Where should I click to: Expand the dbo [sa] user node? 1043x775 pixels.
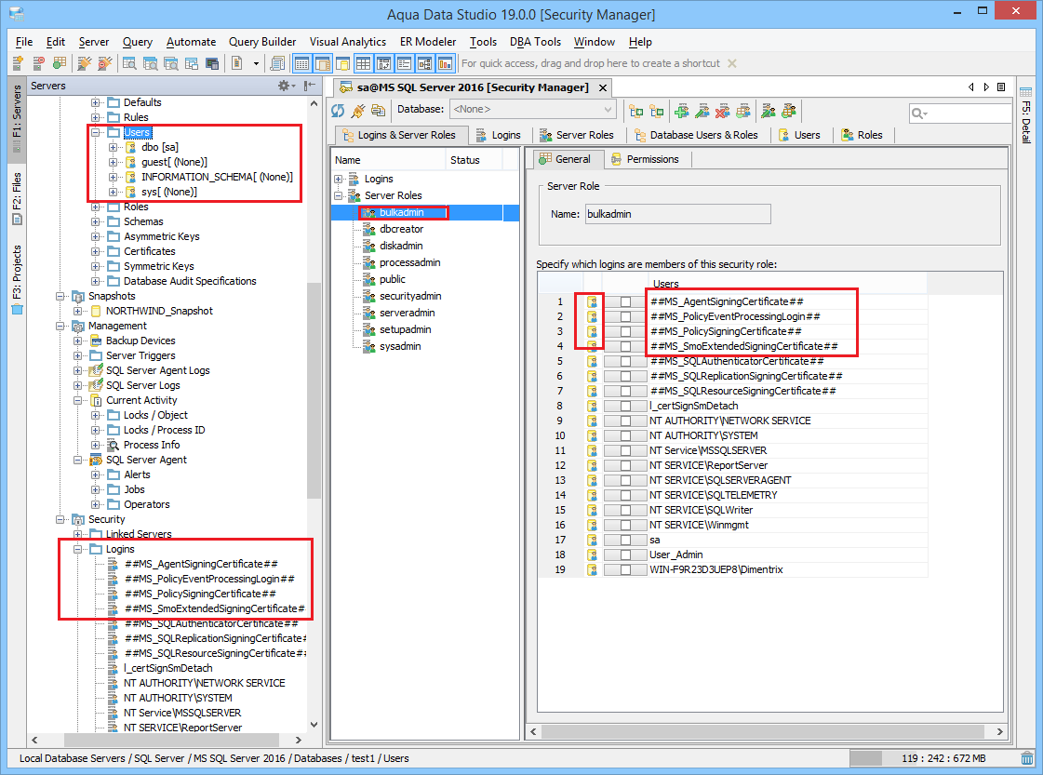(x=114, y=147)
